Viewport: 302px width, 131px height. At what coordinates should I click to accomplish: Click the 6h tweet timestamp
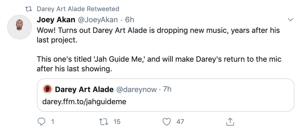[x=130, y=20]
